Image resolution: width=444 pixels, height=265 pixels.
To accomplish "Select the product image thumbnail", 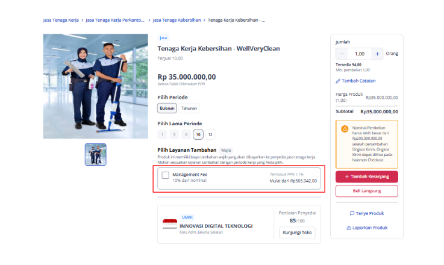I will click(x=96, y=155).
